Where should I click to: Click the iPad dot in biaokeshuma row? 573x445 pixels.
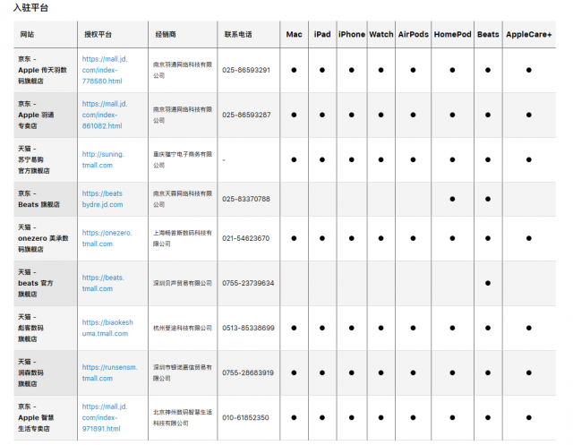(322, 328)
